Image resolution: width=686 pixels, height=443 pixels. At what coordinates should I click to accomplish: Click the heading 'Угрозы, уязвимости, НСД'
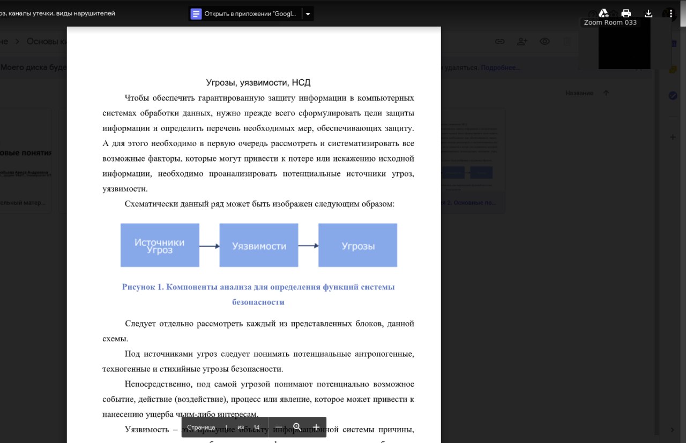point(258,82)
